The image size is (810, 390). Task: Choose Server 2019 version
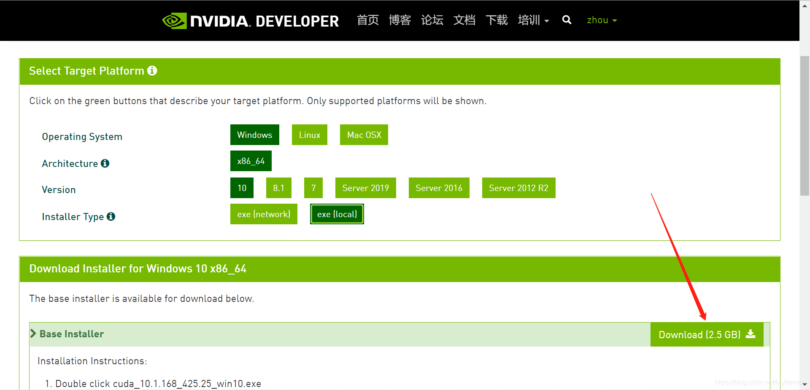pos(366,188)
